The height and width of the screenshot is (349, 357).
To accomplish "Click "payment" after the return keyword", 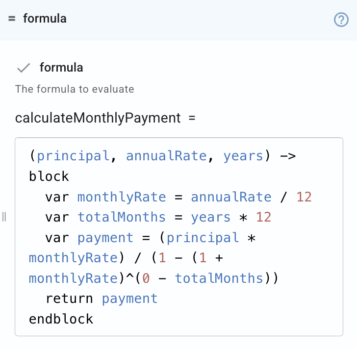I will click(130, 299).
